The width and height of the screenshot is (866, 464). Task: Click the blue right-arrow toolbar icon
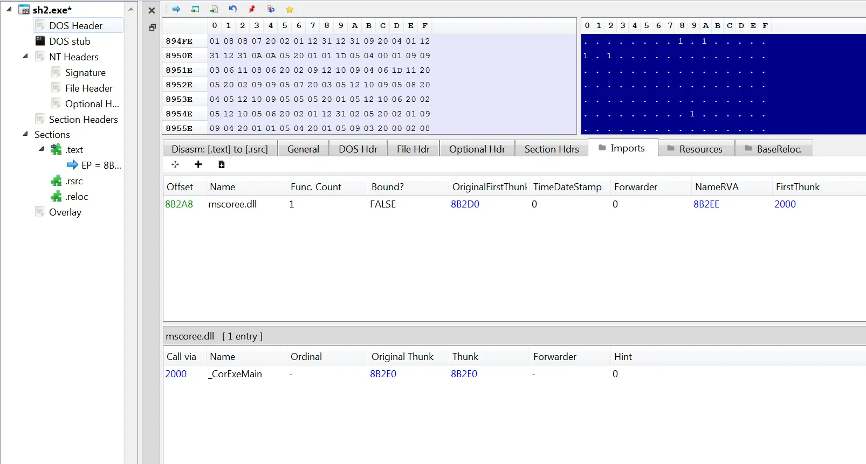pos(176,9)
